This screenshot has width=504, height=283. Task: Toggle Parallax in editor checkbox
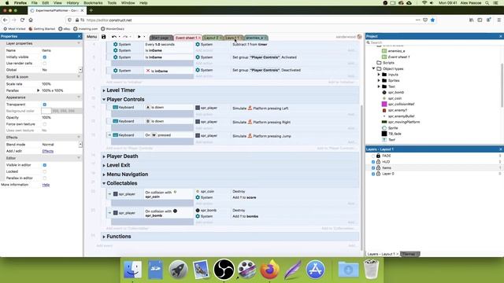click(x=45, y=178)
